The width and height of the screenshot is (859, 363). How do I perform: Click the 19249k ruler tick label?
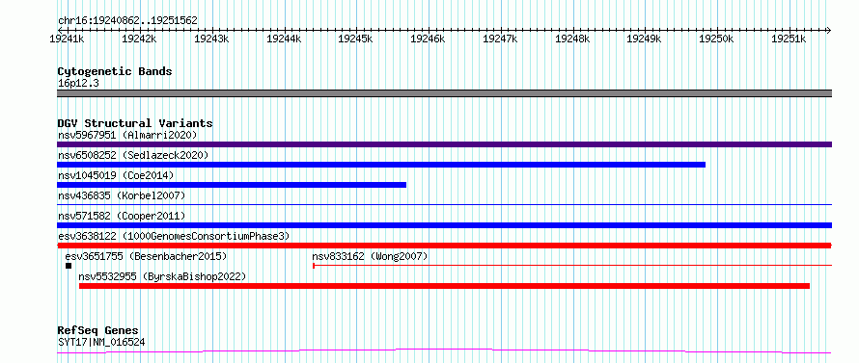pyautogui.click(x=645, y=39)
